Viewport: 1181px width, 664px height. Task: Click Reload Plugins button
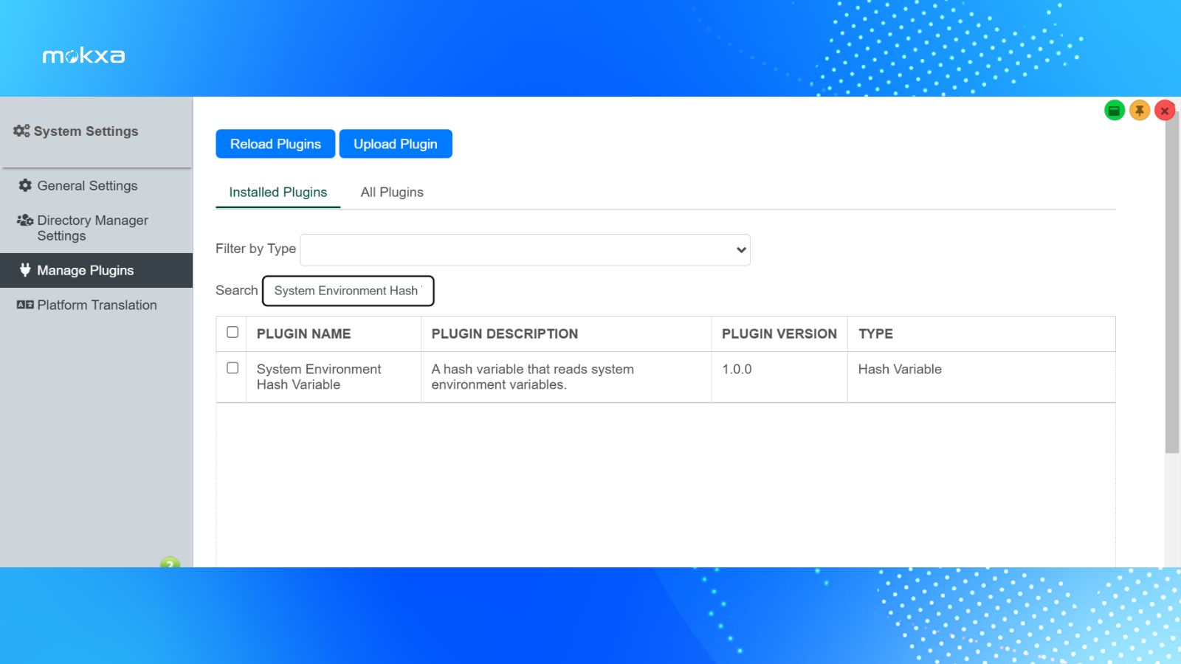click(275, 144)
